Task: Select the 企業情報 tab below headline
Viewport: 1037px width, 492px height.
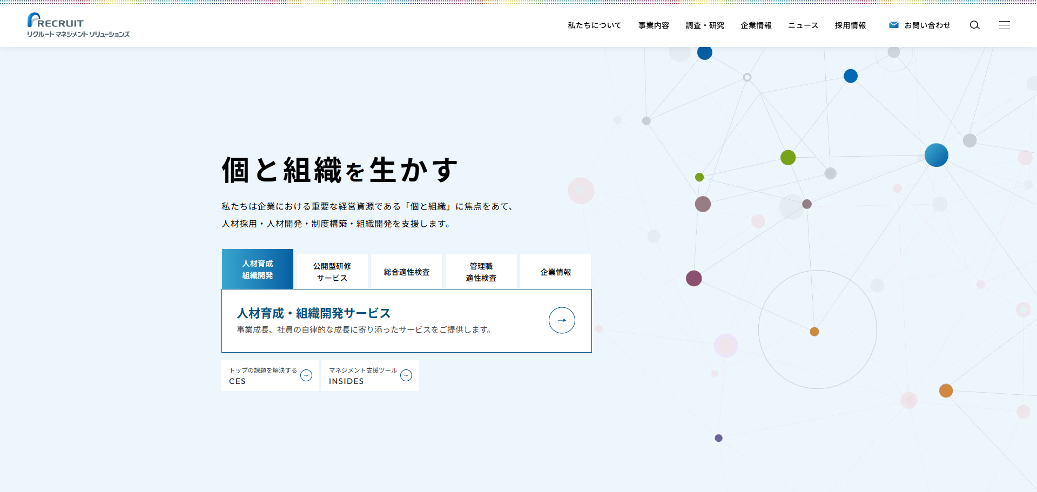Action: 556,272
